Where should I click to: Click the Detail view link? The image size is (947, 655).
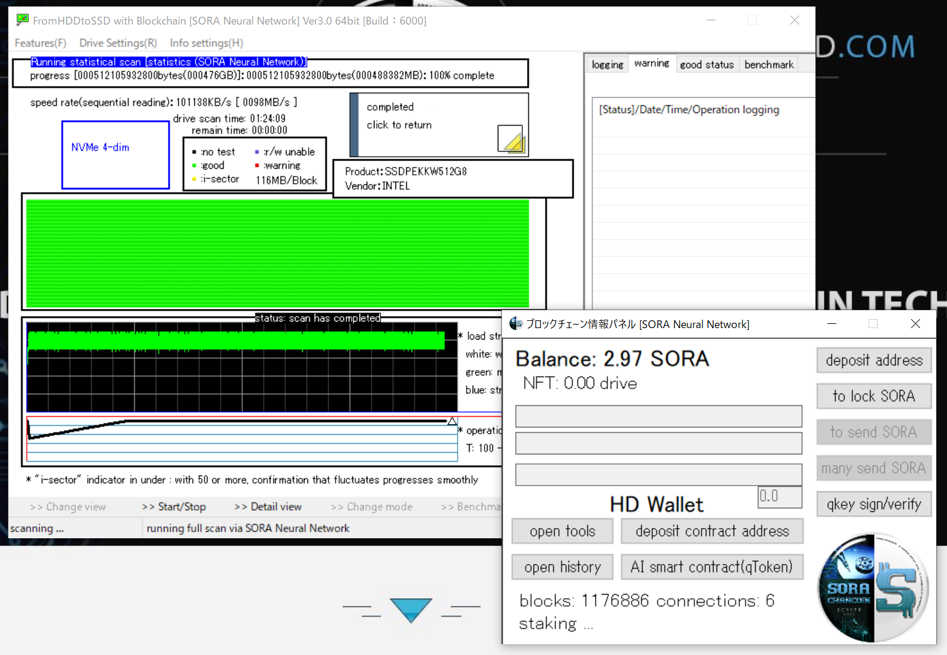[268, 507]
